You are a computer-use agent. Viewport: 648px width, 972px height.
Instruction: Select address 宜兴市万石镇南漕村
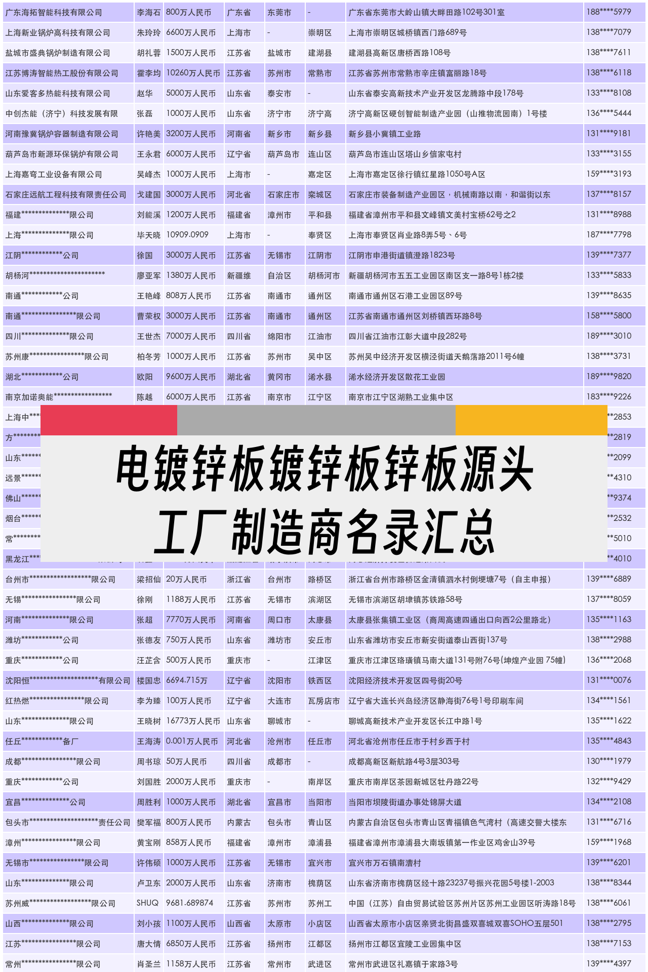(x=385, y=863)
